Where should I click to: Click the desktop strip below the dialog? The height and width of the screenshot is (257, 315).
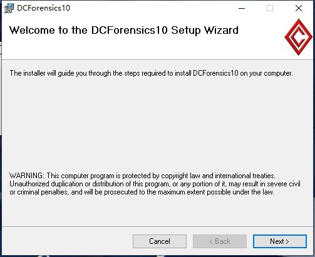[157, 256]
